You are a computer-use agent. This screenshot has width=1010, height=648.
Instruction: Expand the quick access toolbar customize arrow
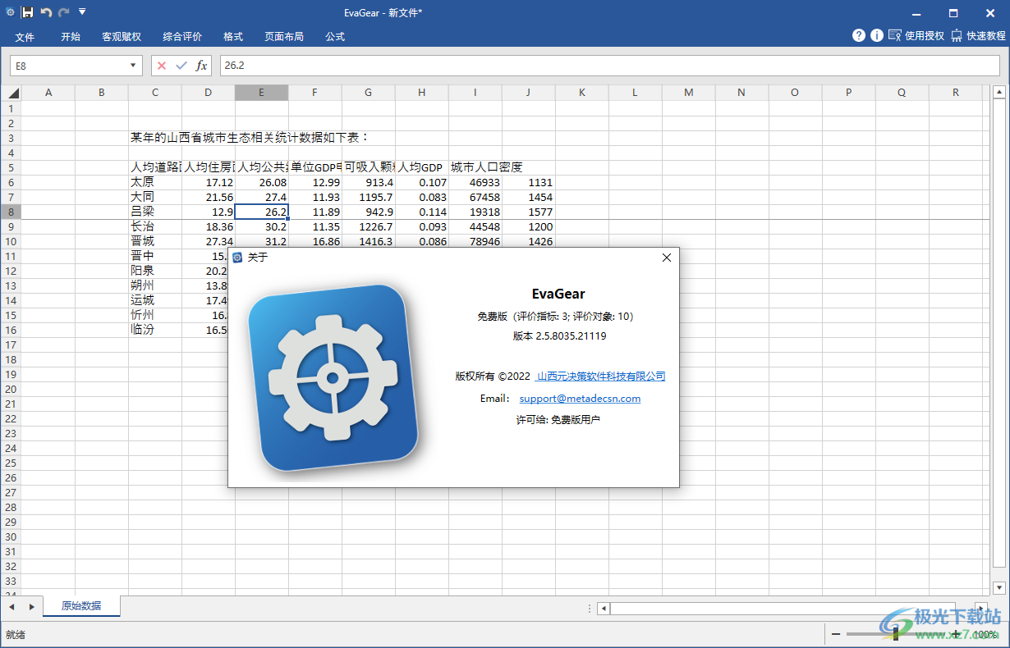tap(81, 12)
